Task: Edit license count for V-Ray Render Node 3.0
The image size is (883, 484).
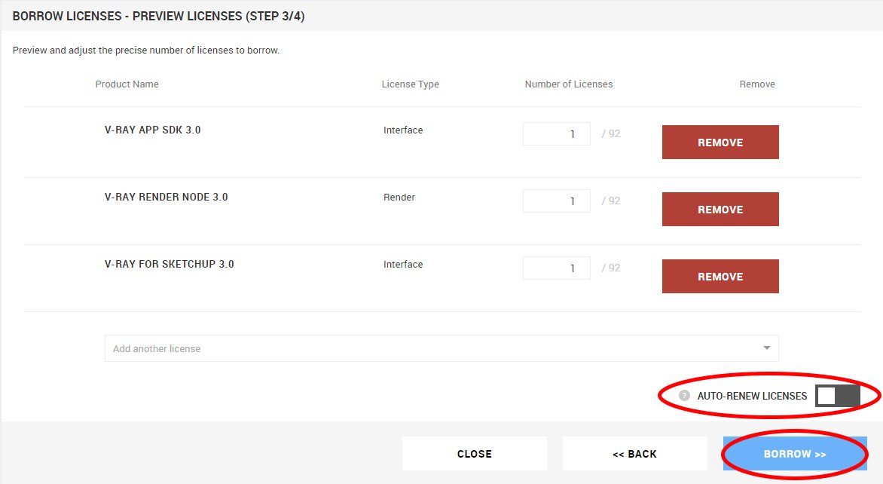Action: coord(556,201)
